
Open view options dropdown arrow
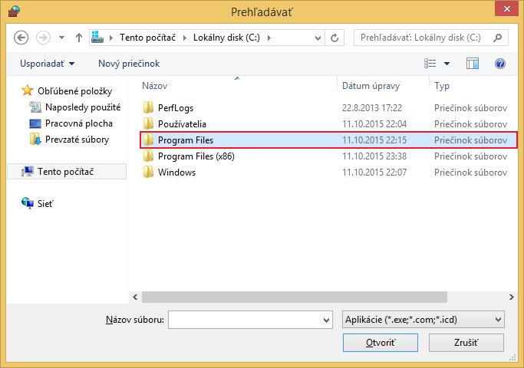[447, 64]
